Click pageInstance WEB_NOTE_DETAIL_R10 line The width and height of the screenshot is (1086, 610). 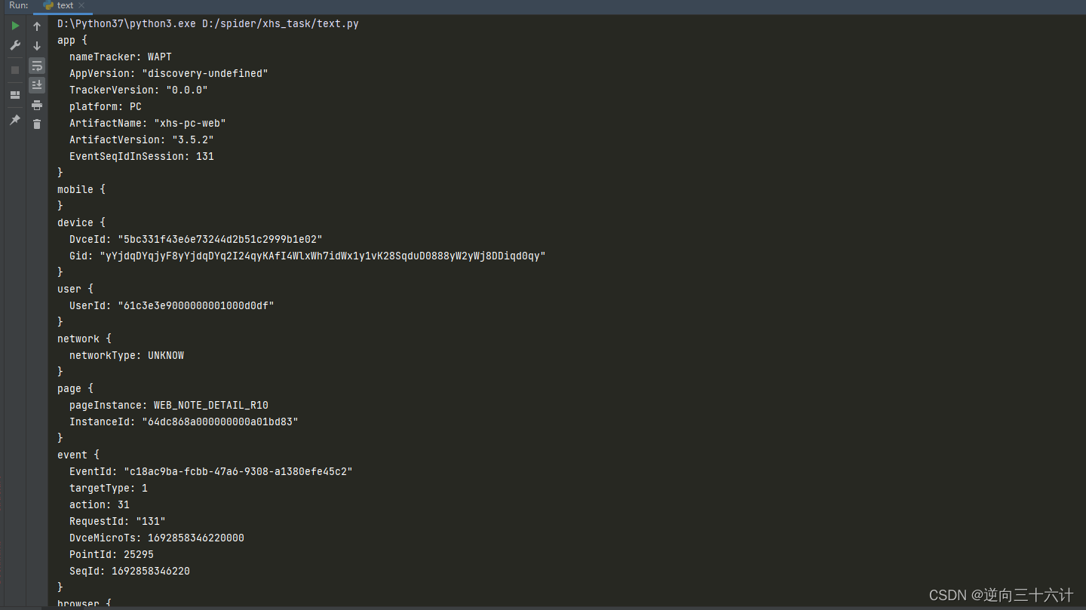tap(169, 405)
